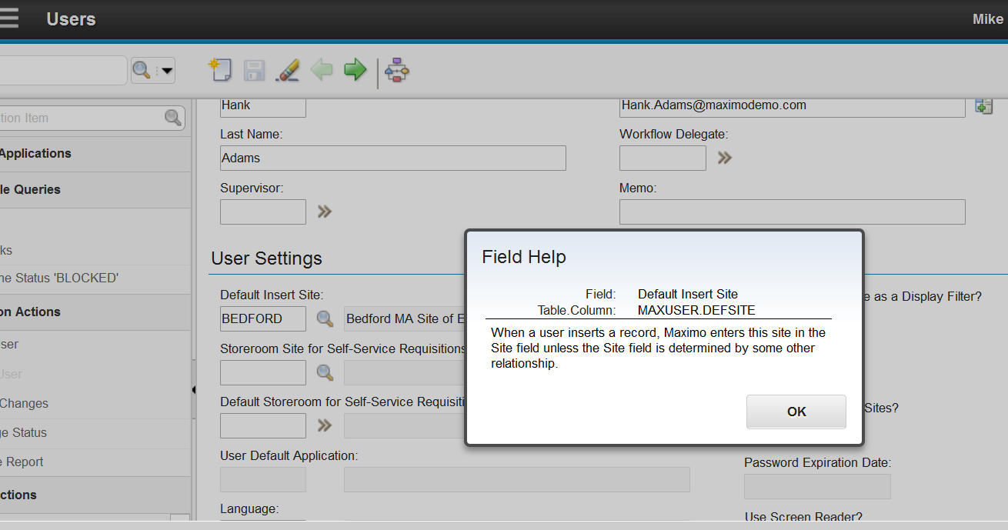Open workflow routing icon
Screen dimensions: 1008x530
[x=397, y=71]
